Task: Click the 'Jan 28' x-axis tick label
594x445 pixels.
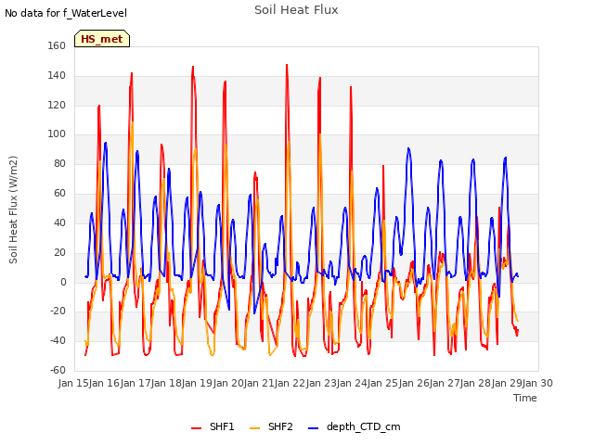Action: click(x=476, y=383)
